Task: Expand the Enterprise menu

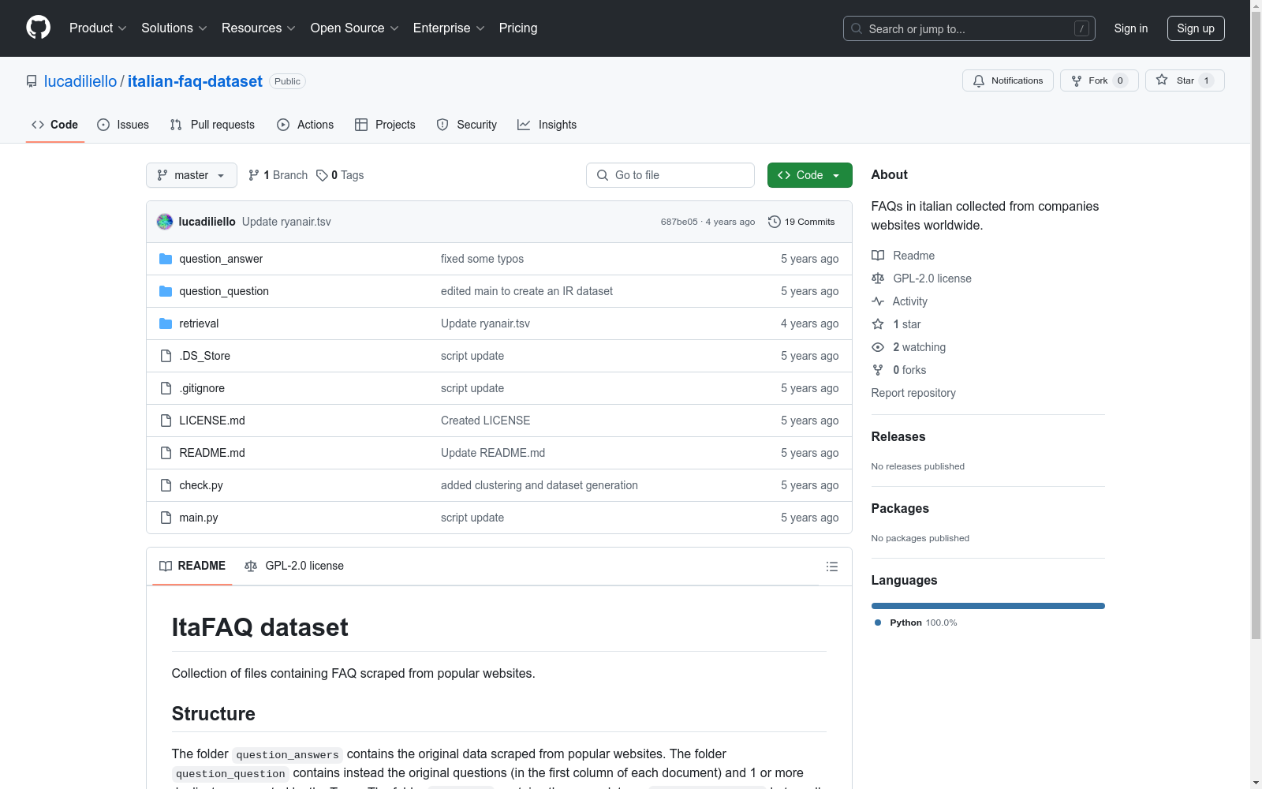Action: [x=449, y=28]
